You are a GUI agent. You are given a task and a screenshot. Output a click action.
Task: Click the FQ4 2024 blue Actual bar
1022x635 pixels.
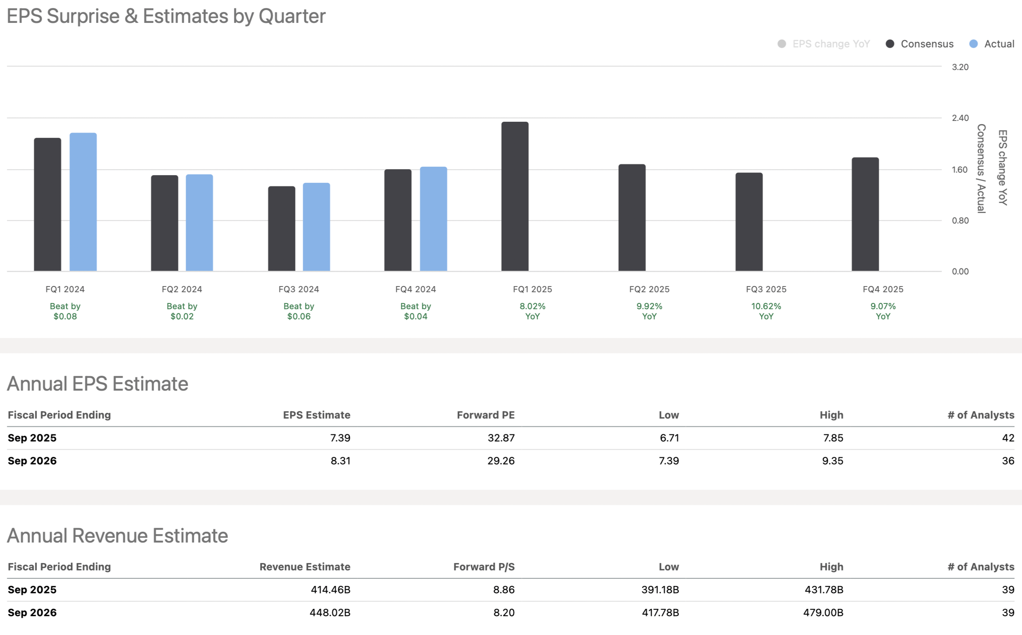pos(433,219)
